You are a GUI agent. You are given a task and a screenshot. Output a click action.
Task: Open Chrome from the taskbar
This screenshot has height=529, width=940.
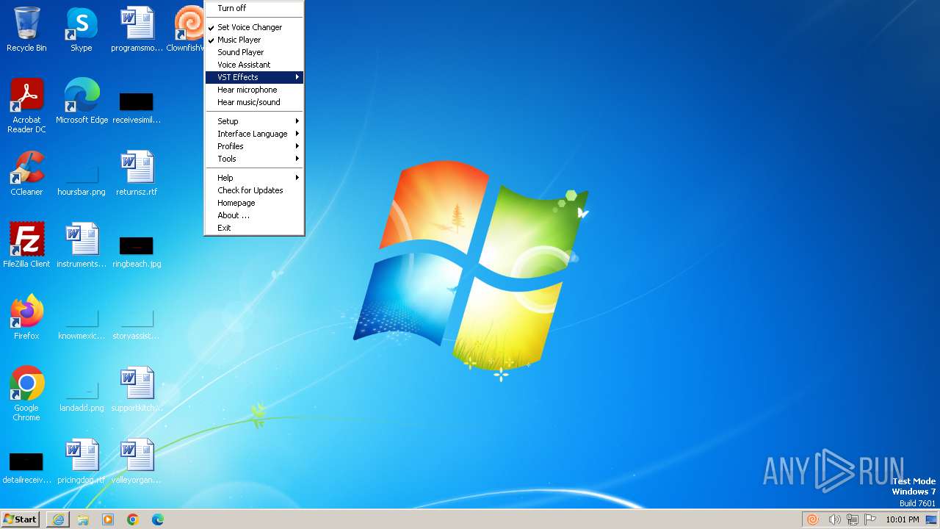coord(133,519)
